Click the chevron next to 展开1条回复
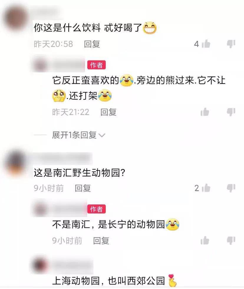Image resolution: width=244 pixels, height=289 pixels. coord(102,136)
